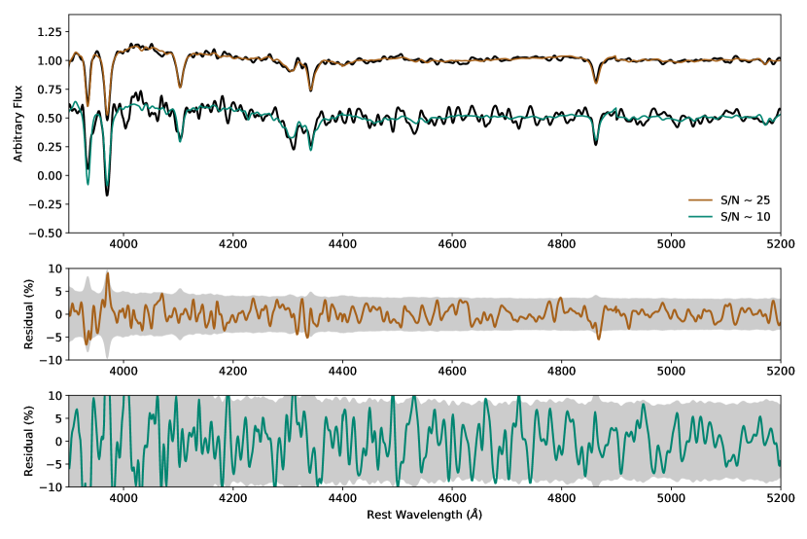Click the 4200 tick under middle panel
The height and width of the screenshot is (539, 807).
click(233, 371)
